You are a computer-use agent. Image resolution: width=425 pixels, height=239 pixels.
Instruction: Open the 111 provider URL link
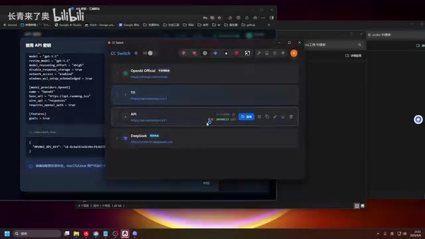tap(149, 99)
